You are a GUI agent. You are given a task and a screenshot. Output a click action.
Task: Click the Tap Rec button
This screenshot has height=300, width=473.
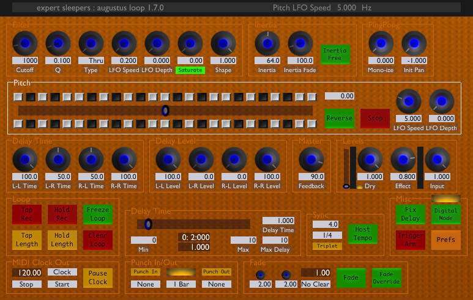pyautogui.click(x=27, y=214)
